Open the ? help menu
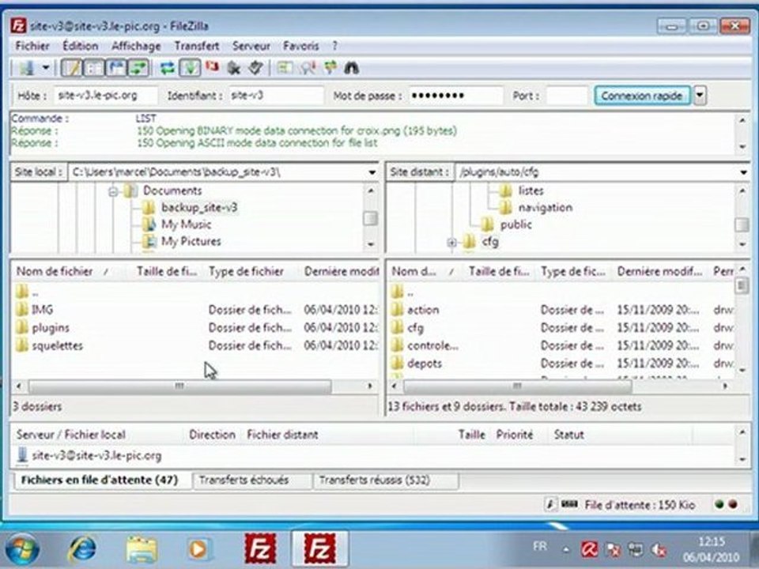The image size is (759, 569). 334,46
